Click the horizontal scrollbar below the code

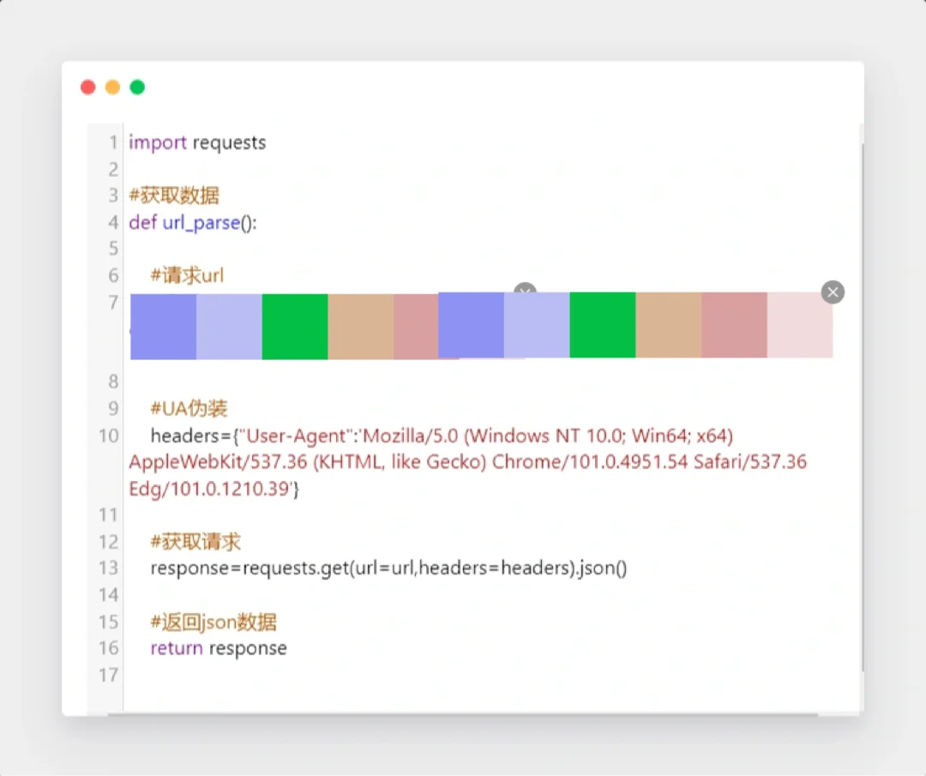(463, 714)
